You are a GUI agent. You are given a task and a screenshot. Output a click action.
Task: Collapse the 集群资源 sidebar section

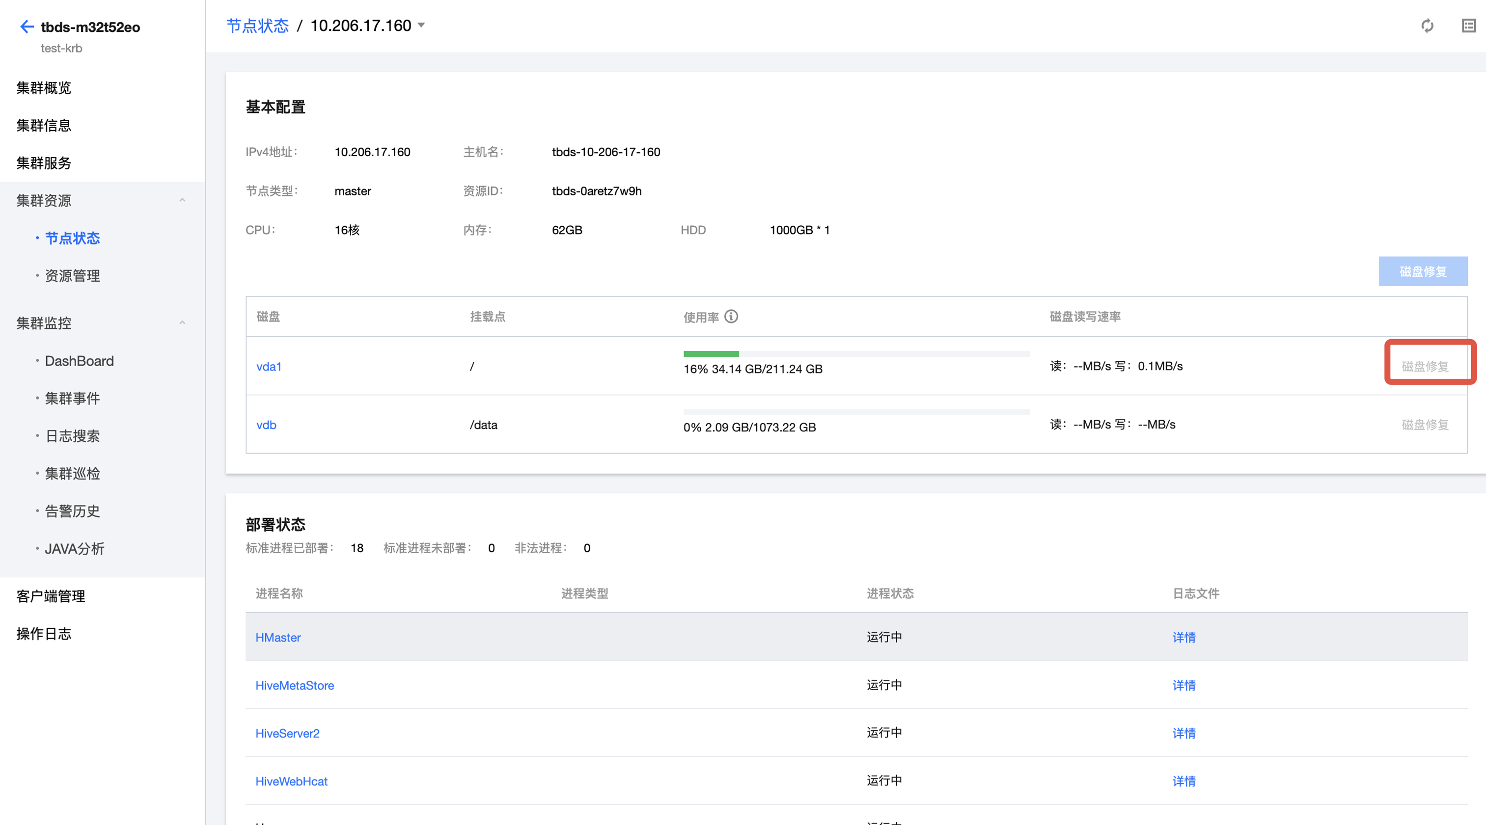click(x=182, y=201)
